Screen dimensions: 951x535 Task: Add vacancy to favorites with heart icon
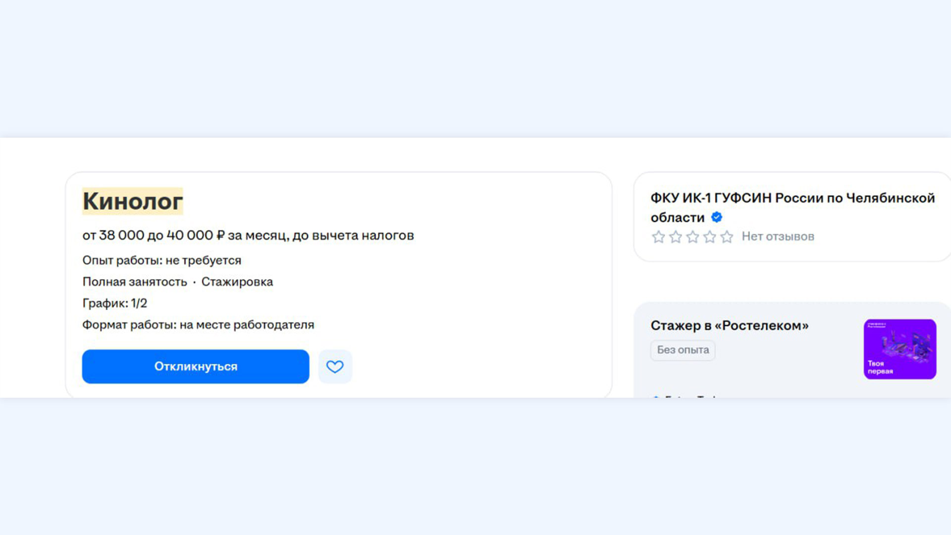(335, 367)
